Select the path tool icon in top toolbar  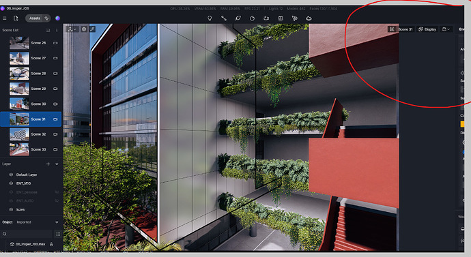tap(224, 18)
